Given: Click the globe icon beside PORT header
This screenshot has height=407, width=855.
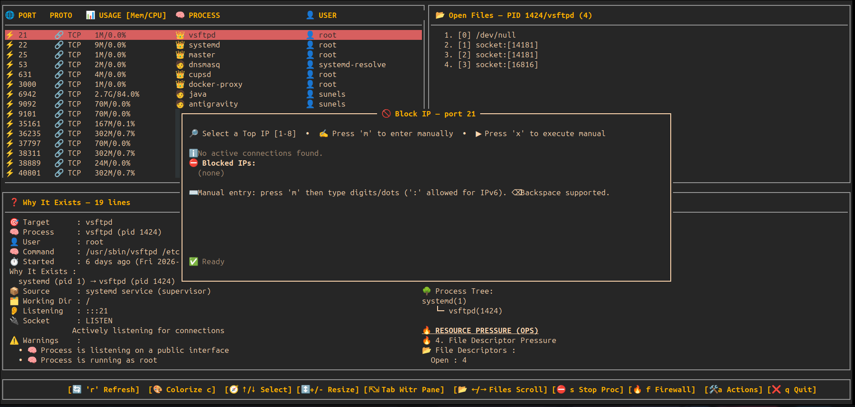Looking at the screenshot, I should (x=10, y=15).
